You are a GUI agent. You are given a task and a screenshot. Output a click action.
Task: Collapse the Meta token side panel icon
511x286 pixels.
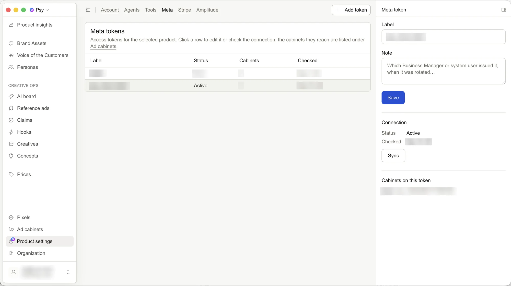(x=504, y=10)
